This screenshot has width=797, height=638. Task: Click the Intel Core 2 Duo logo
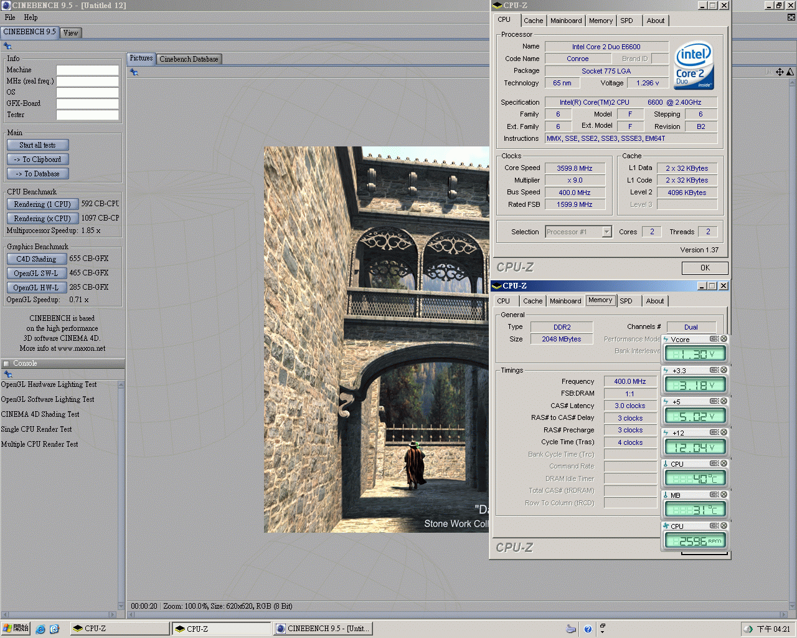point(694,65)
